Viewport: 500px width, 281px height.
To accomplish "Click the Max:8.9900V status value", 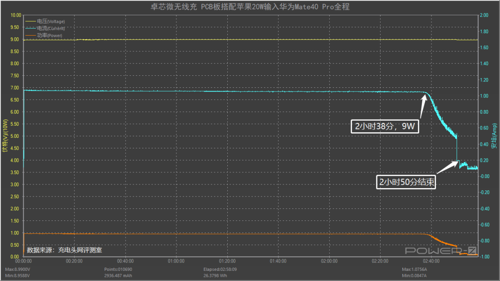I will coord(18,269).
